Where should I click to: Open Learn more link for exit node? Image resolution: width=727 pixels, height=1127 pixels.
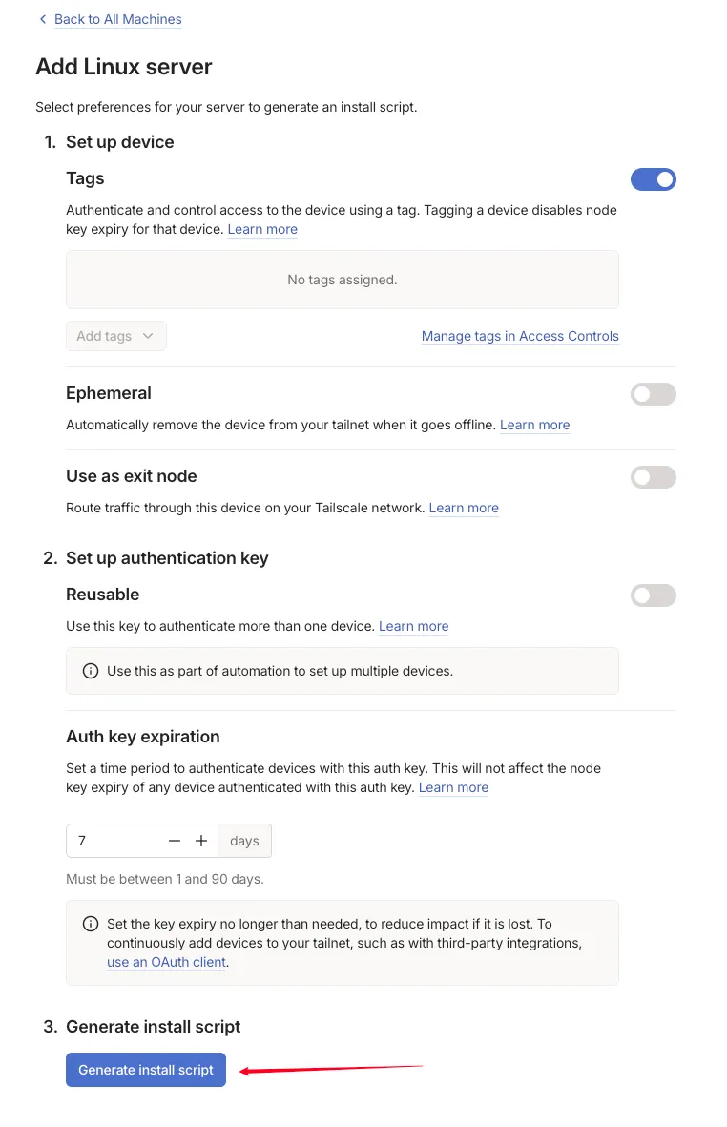tap(464, 508)
